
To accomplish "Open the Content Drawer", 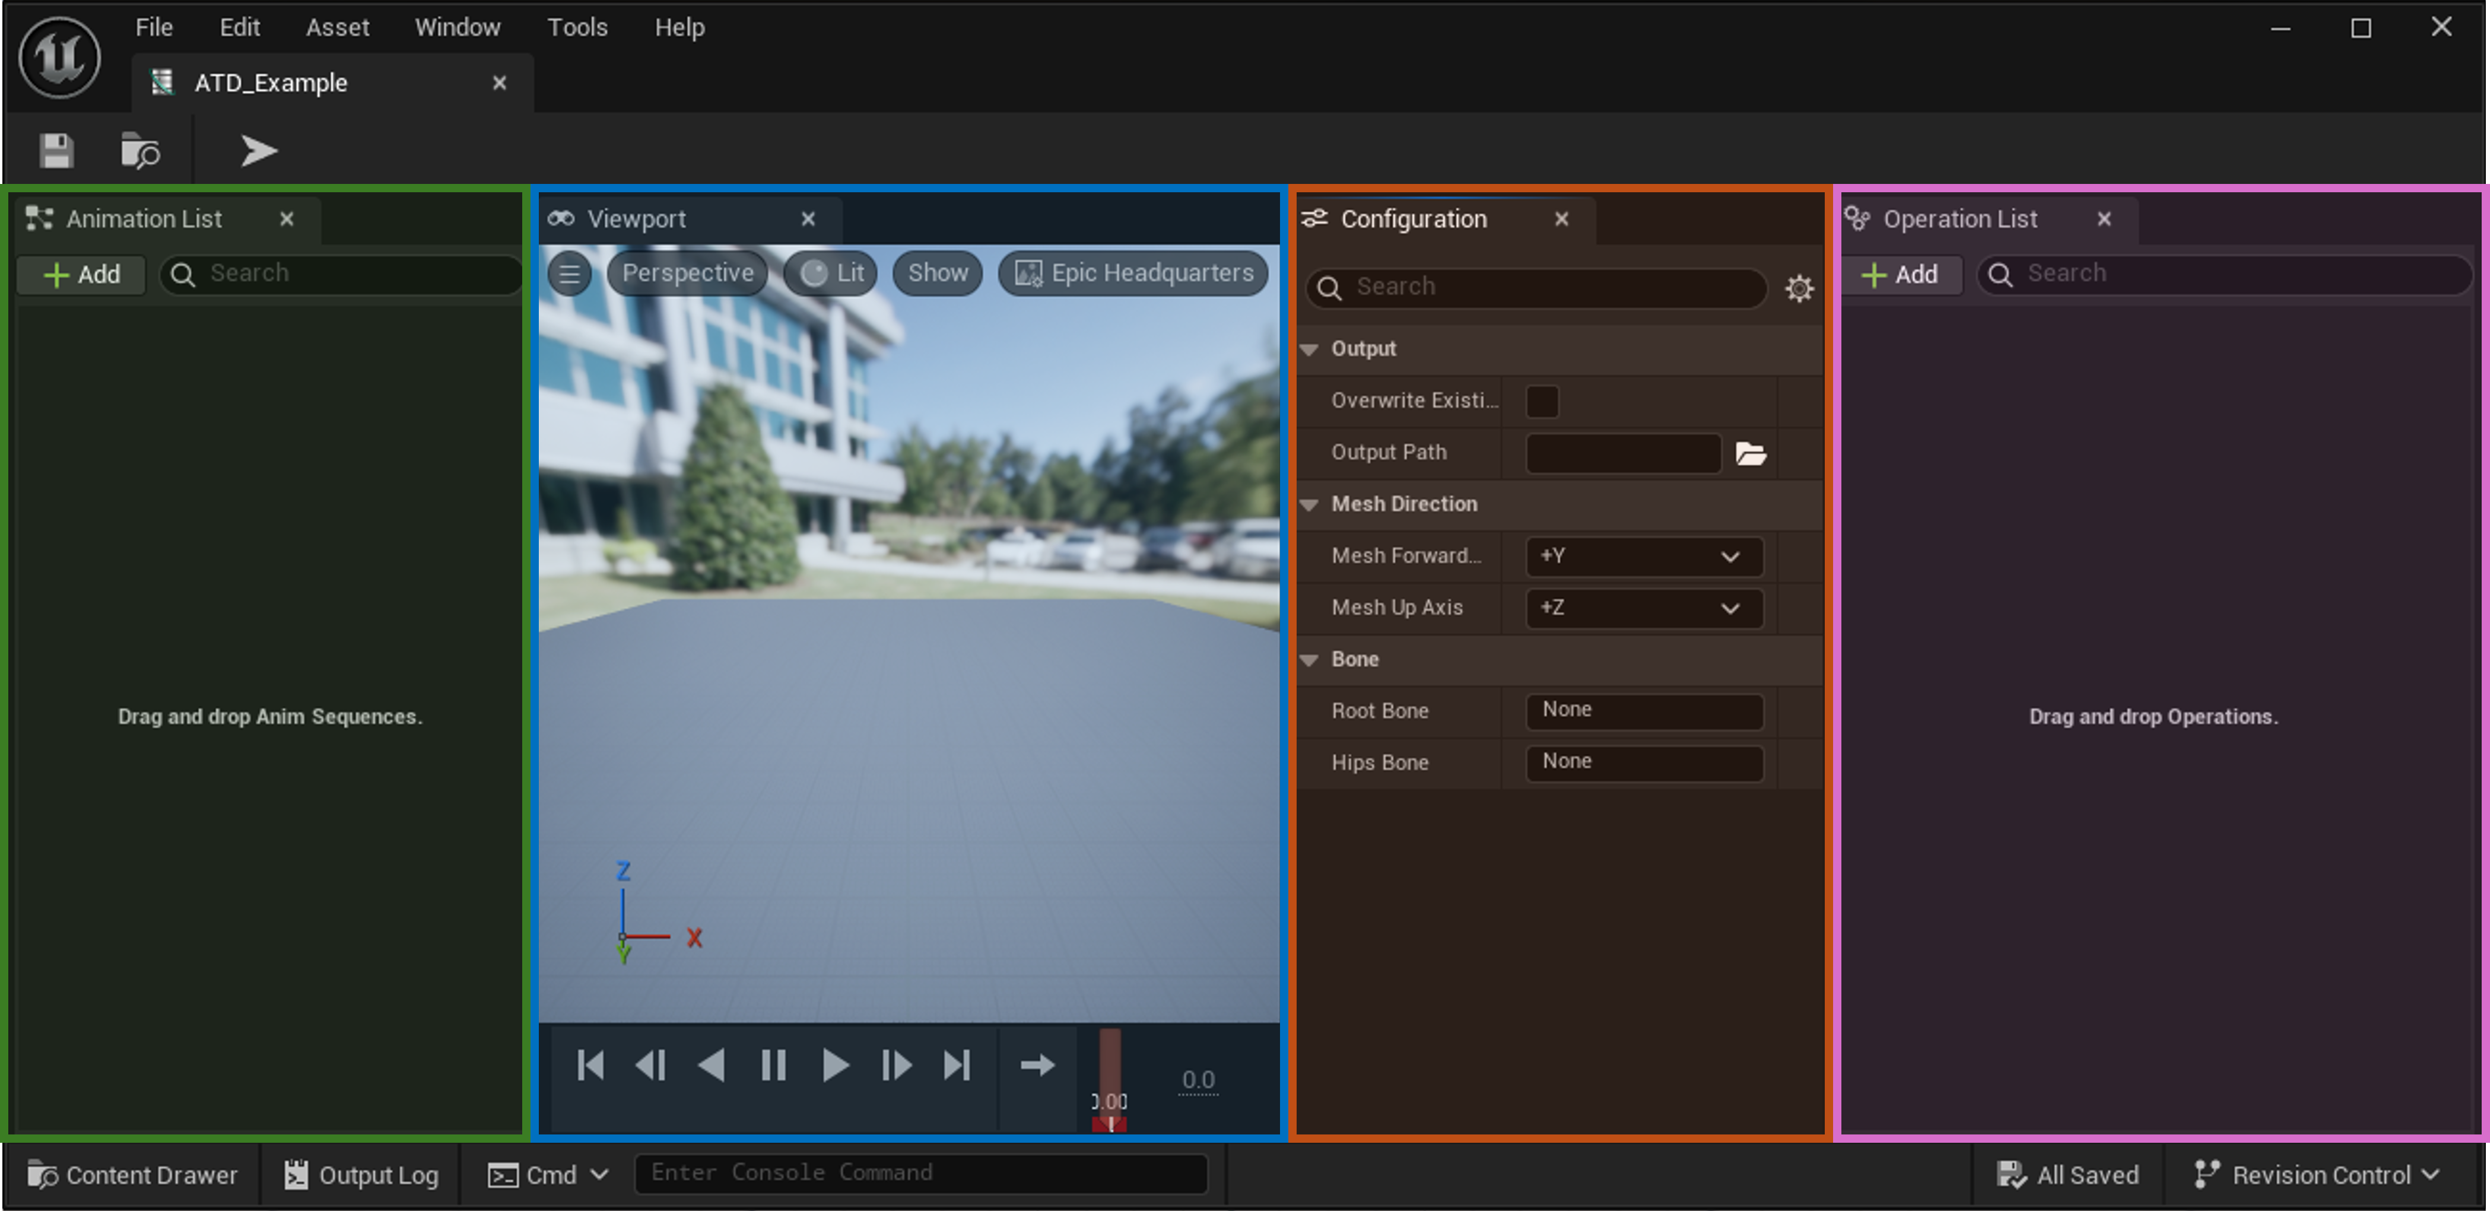I will coord(132,1174).
